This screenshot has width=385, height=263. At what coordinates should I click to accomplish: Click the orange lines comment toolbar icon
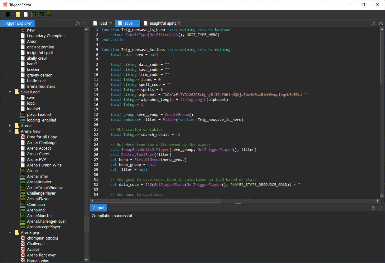pos(49,14)
